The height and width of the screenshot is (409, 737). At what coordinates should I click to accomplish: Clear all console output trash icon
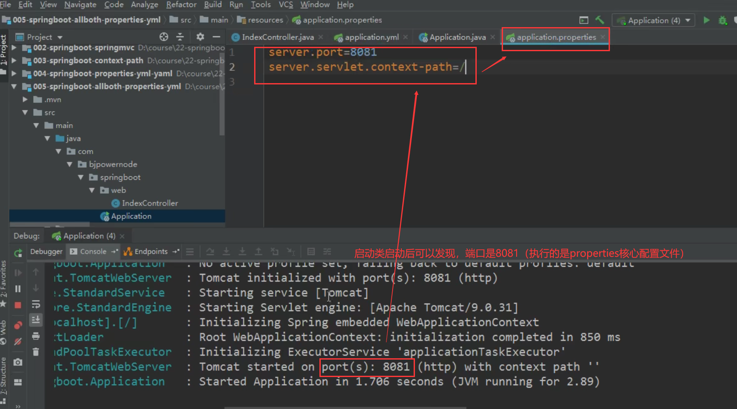[36, 352]
